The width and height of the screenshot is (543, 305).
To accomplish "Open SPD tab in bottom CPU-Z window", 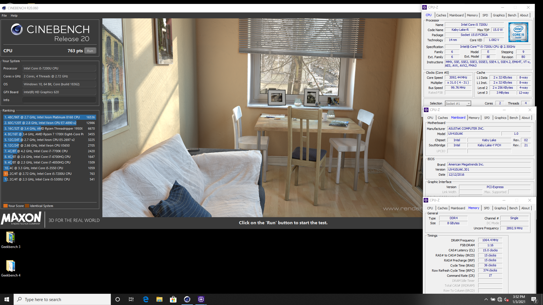I will tap(486, 208).
